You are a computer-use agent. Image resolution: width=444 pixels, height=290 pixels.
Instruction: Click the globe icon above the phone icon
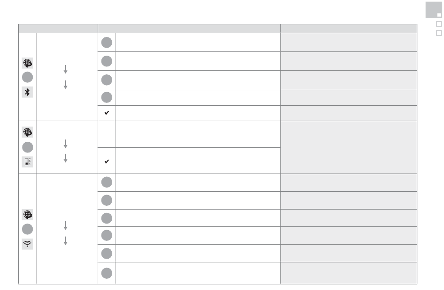tap(28, 132)
